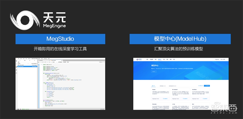The height and width of the screenshot is (119, 243).
Task: Click the stop kernel square icon
Action: (49, 62)
